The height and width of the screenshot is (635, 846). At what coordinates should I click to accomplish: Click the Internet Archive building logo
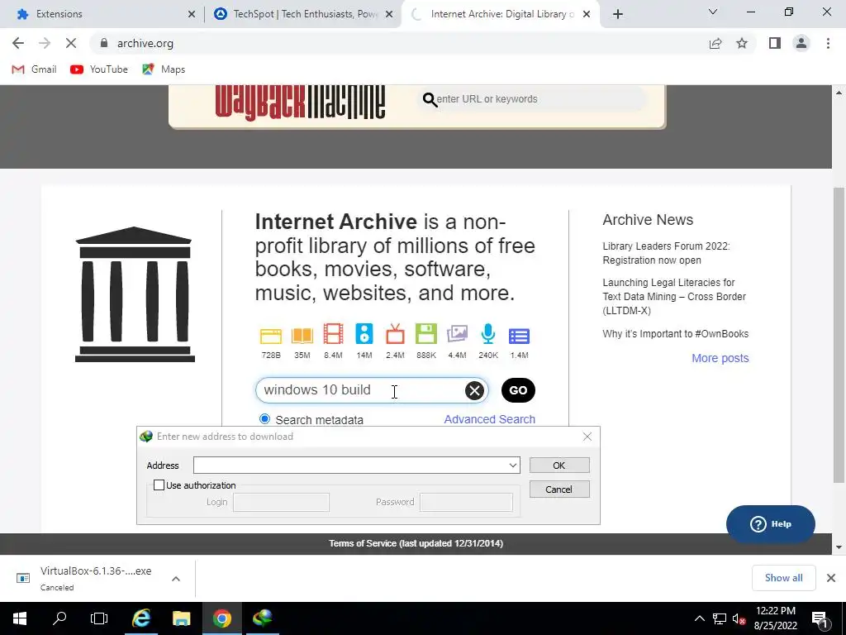pos(135,294)
